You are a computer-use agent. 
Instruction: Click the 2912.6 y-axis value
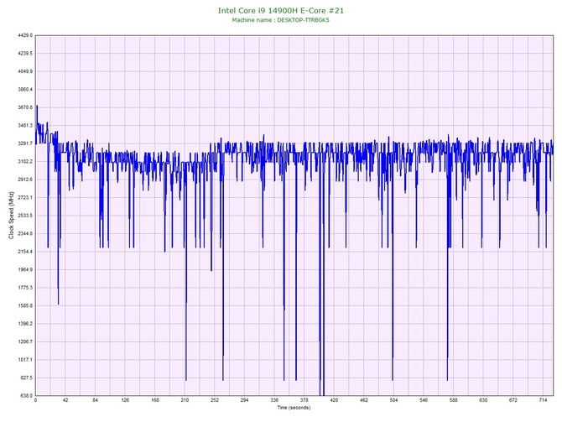[25, 180]
